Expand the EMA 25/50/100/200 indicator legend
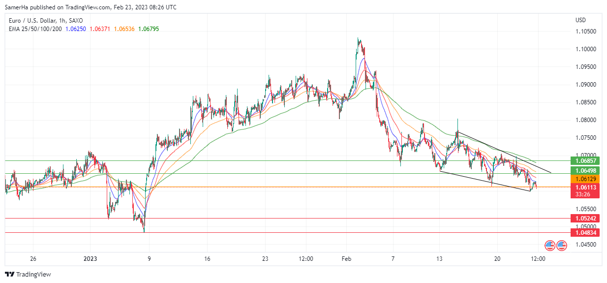The image size is (607, 283). pyautogui.click(x=35, y=29)
